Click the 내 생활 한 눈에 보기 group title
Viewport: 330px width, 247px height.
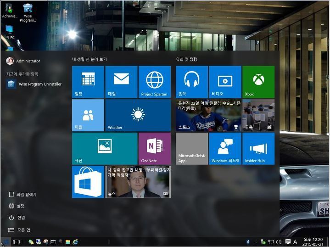click(89, 59)
